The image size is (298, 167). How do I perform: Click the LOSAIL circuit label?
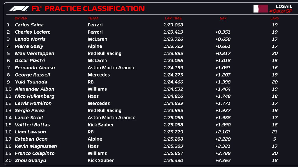click(x=284, y=6)
